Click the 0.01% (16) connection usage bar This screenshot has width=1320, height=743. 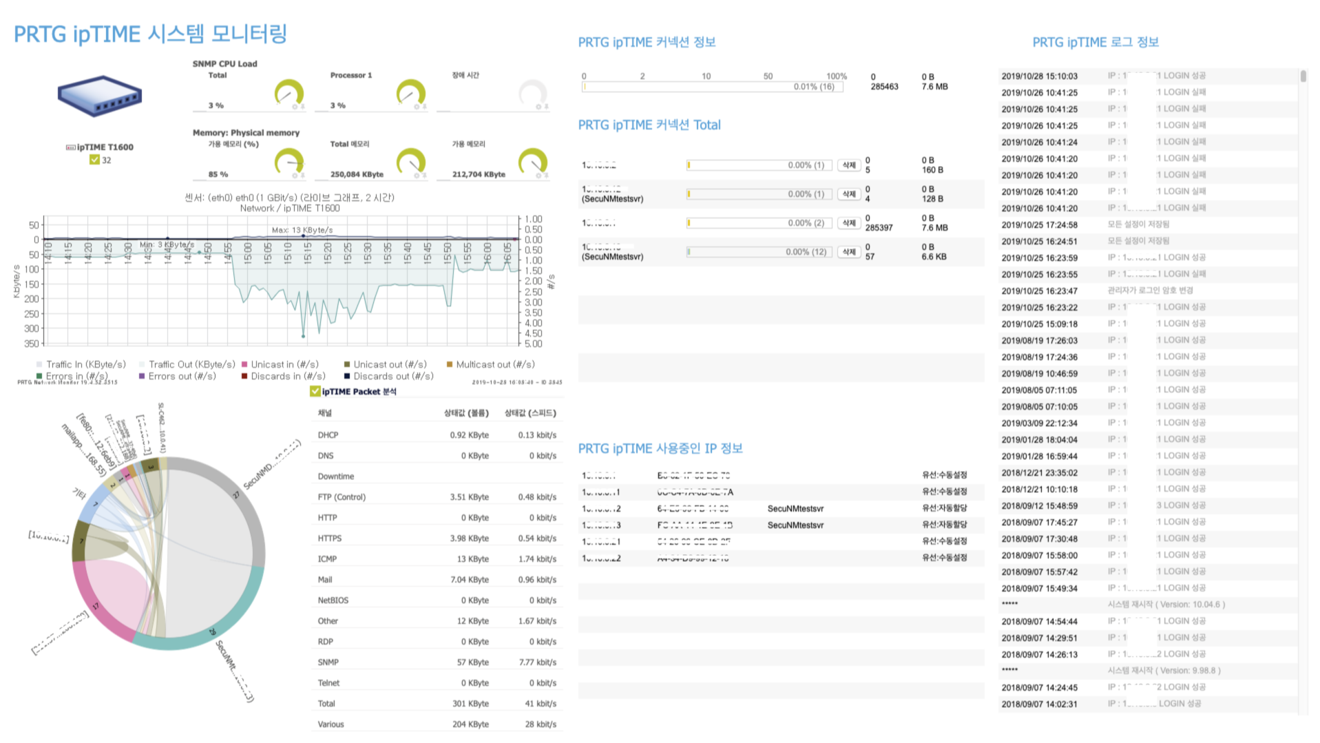point(713,87)
